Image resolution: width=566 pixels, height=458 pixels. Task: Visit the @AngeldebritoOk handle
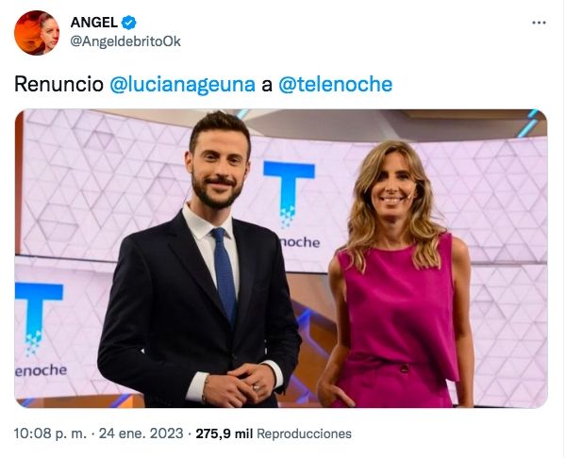point(125,41)
